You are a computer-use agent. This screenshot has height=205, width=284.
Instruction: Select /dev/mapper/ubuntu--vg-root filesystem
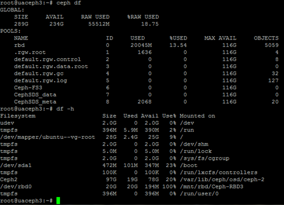[48, 137]
